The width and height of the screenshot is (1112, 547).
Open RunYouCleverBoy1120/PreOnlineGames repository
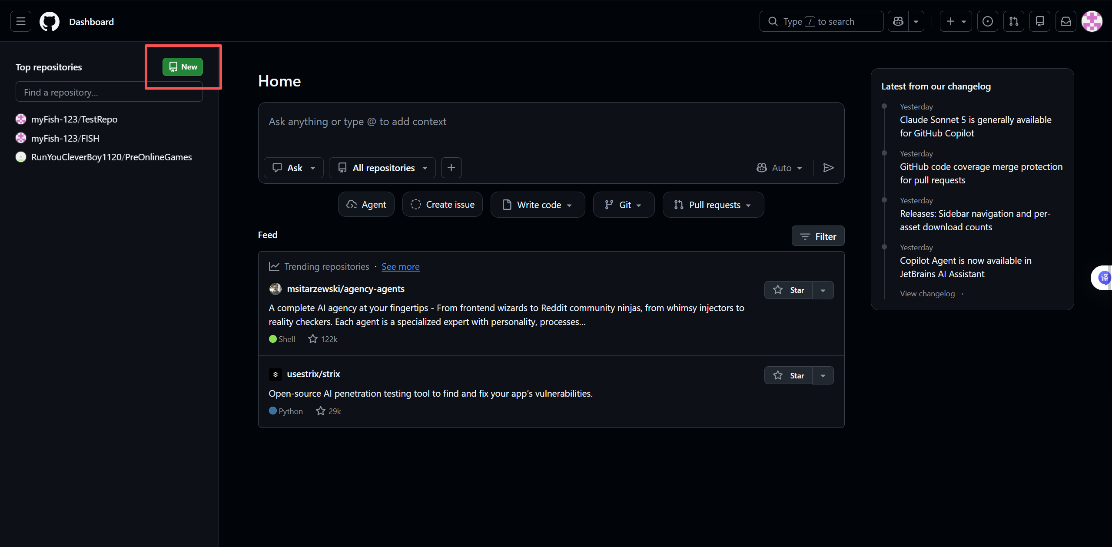click(x=111, y=157)
